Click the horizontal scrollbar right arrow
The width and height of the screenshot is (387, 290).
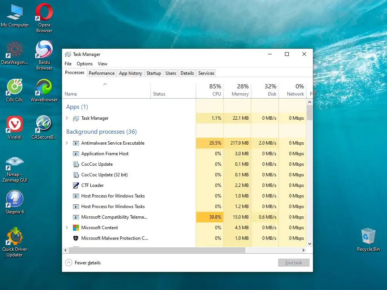tap(303, 250)
